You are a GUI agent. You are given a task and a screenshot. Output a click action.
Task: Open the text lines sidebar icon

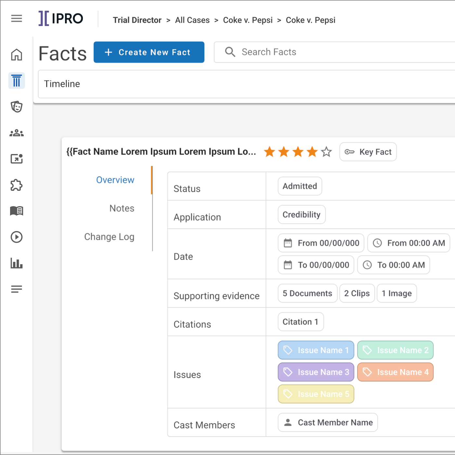[17, 289]
